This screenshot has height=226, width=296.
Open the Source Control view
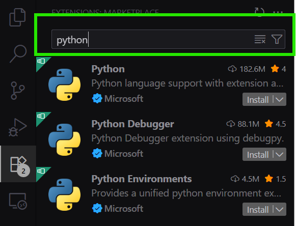(18, 91)
